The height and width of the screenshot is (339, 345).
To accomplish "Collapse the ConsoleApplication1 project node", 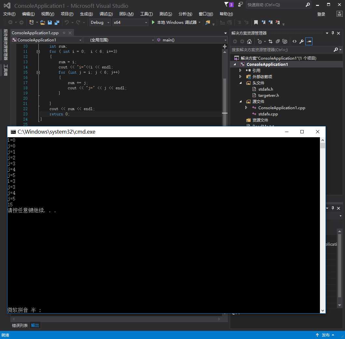I will [235, 64].
